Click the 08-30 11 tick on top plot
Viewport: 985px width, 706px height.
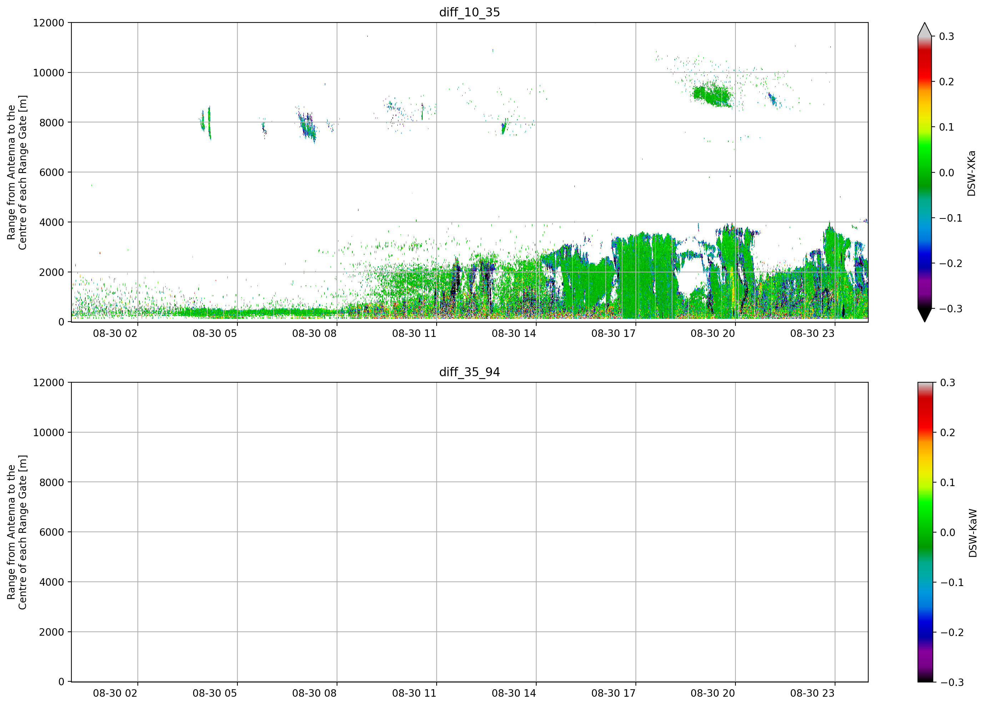pyautogui.click(x=414, y=333)
